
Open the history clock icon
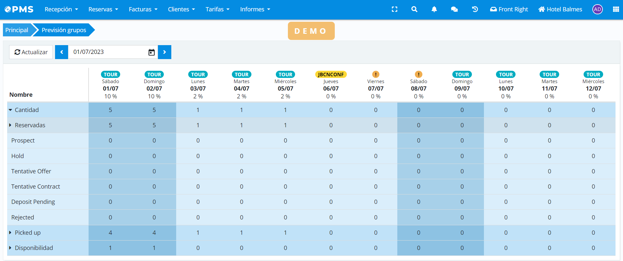pyautogui.click(x=475, y=9)
